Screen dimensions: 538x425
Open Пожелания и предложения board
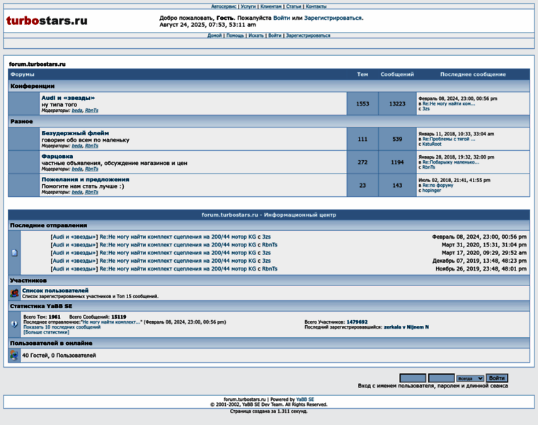(x=85, y=179)
